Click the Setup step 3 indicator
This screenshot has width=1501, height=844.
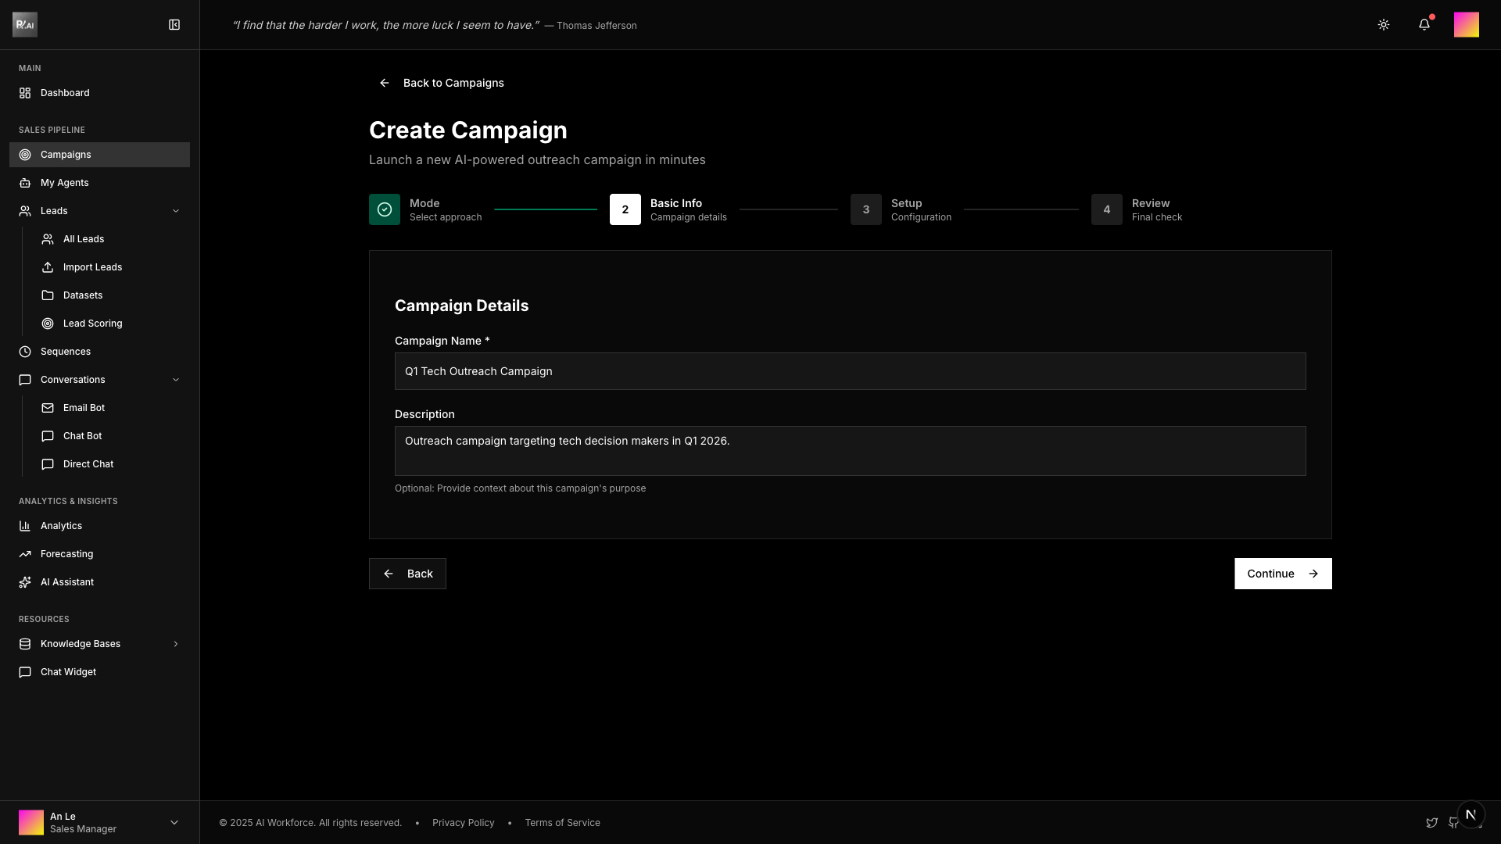point(865,209)
